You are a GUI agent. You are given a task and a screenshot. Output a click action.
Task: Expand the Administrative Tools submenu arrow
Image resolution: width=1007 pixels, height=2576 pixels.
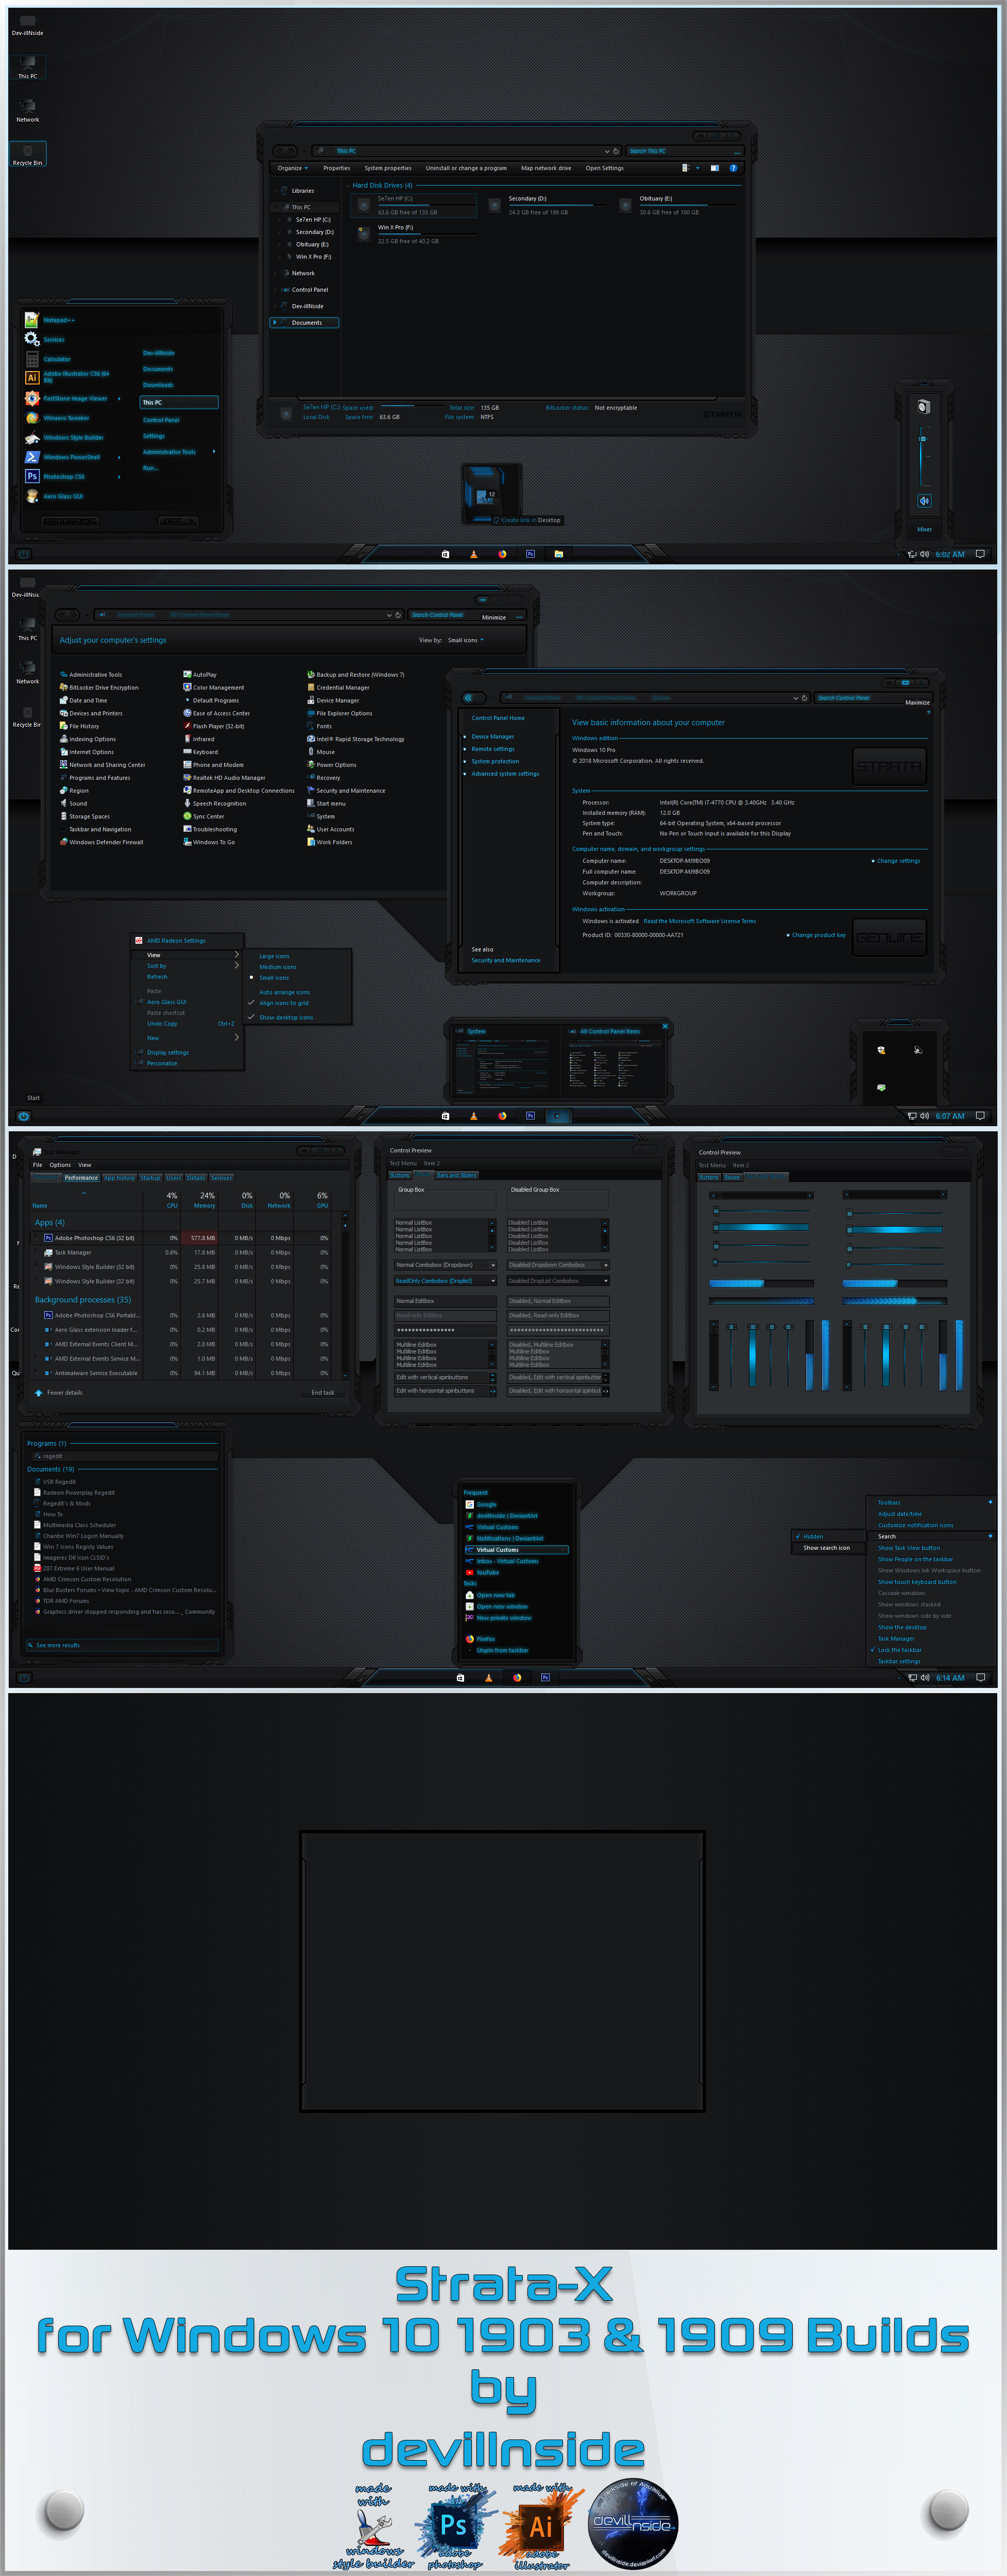(214, 451)
